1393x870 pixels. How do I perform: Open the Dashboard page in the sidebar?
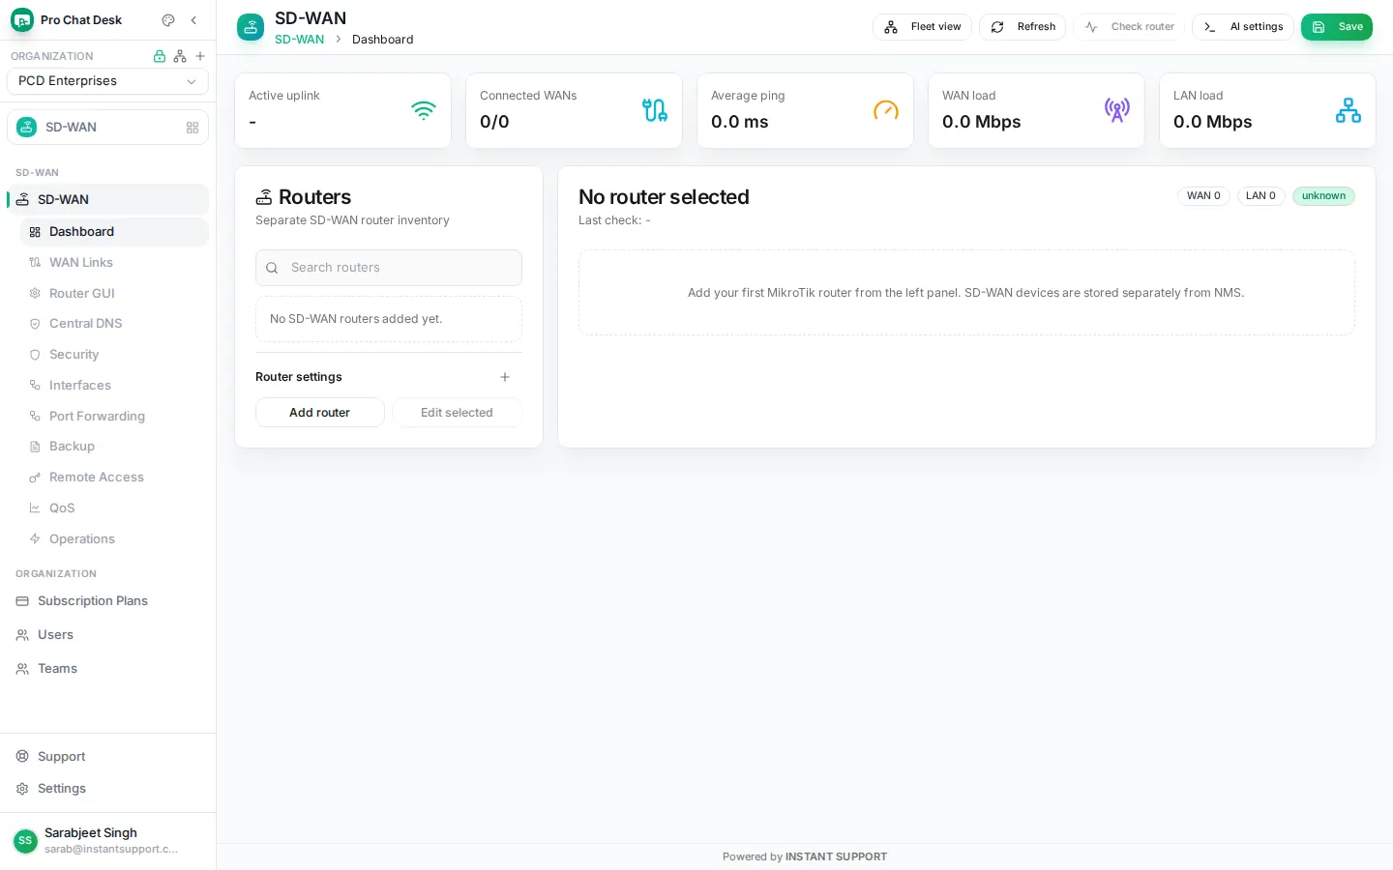(114, 232)
